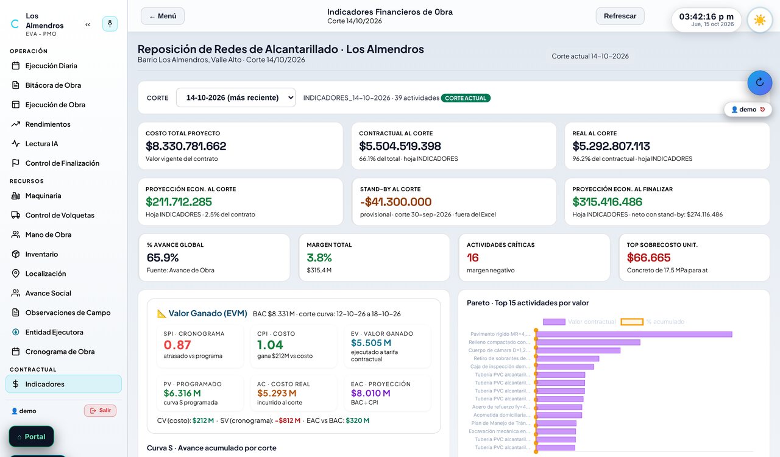Click the Ejecución Diaria calendar icon
This screenshot has height=457, width=780.
(x=16, y=66)
